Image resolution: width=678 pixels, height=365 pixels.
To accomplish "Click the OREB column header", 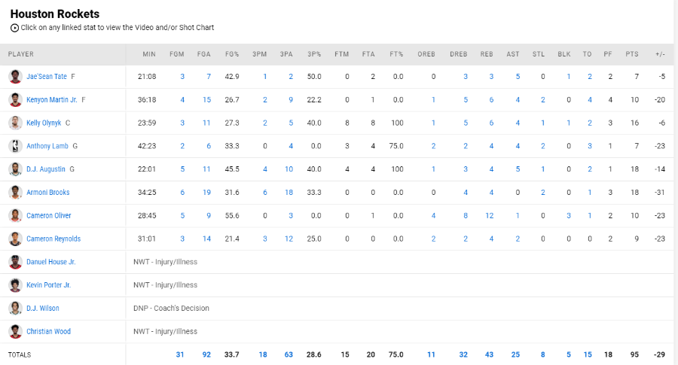I will 426,54.
